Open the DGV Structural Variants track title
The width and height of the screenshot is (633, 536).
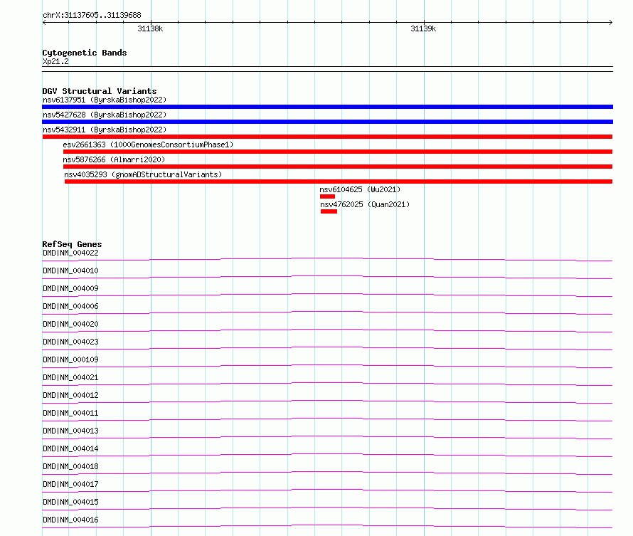(100, 91)
